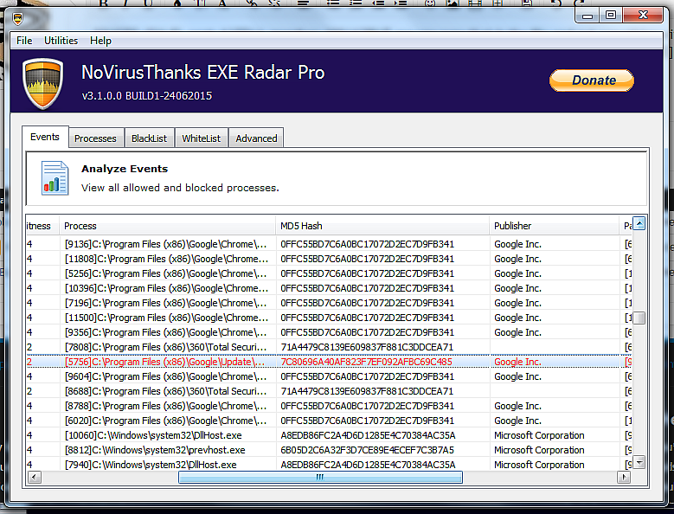Viewport: 674px width, 514px height.
Task: Sort by the Publisher column header
Action: tap(554, 226)
